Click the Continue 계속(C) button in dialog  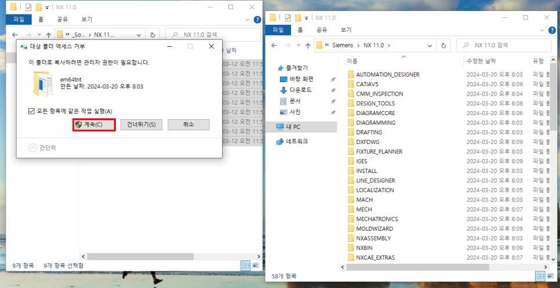94,125
